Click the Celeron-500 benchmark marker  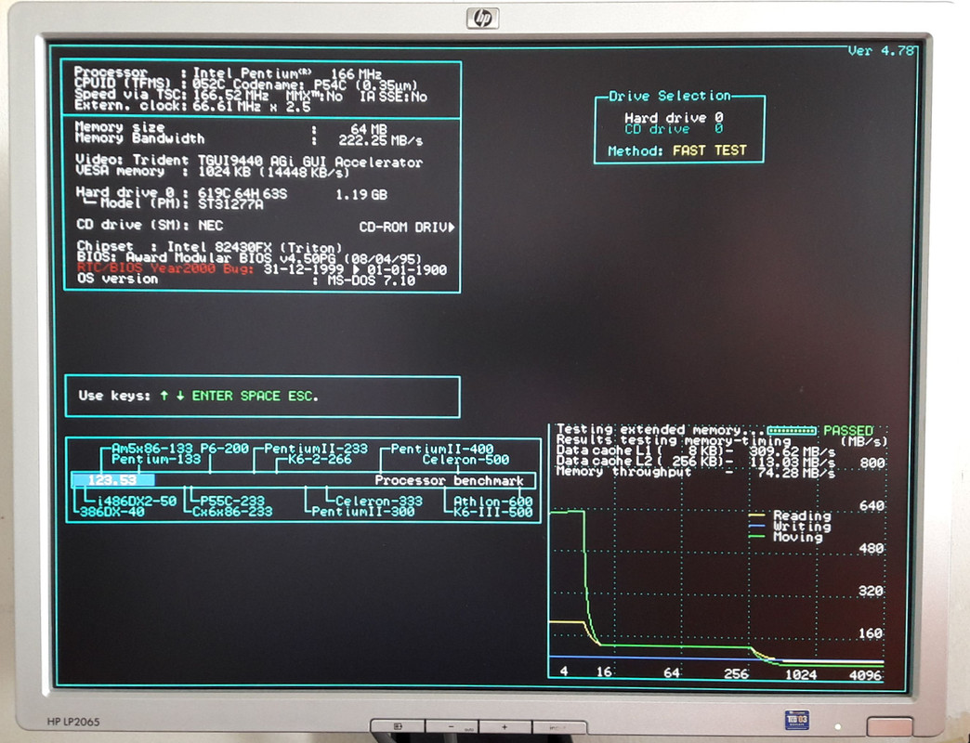click(x=465, y=460)
